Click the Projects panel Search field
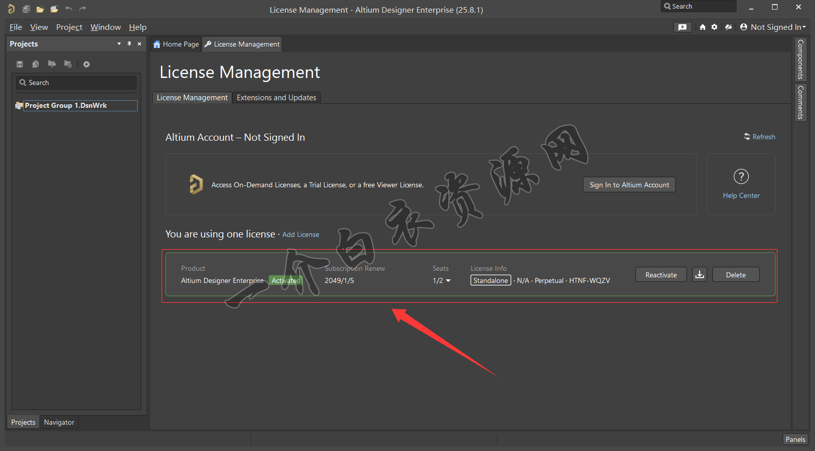The image size is (815, 451). pos(77,83)
